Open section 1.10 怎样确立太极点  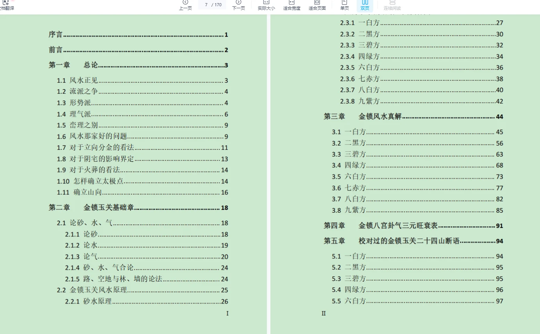point(142,181)
